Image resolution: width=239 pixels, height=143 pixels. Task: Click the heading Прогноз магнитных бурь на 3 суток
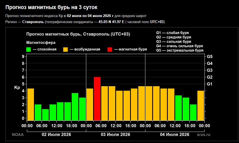click(51, 7)
